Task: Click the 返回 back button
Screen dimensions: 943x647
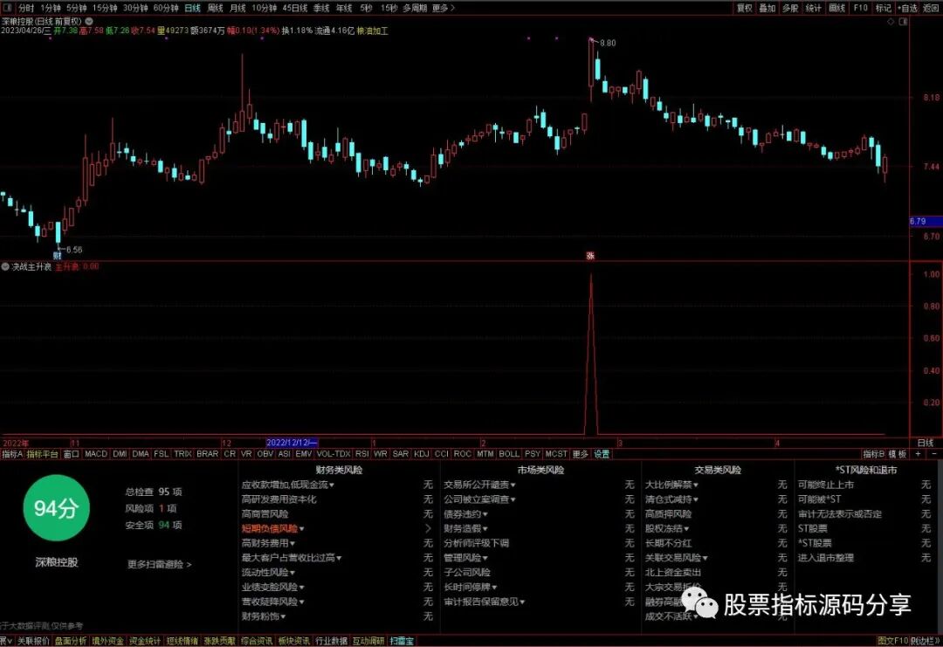Action: coord(931,8)
